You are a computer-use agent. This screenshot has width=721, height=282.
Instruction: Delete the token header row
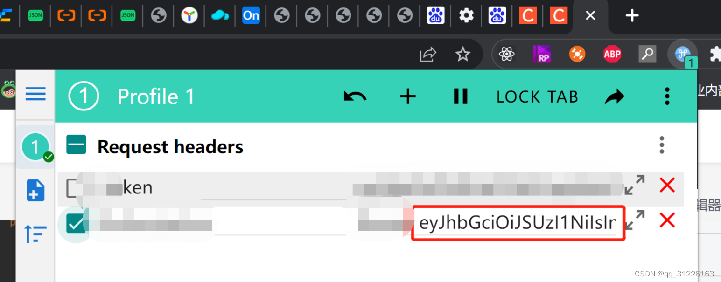(x=667, y=185)
